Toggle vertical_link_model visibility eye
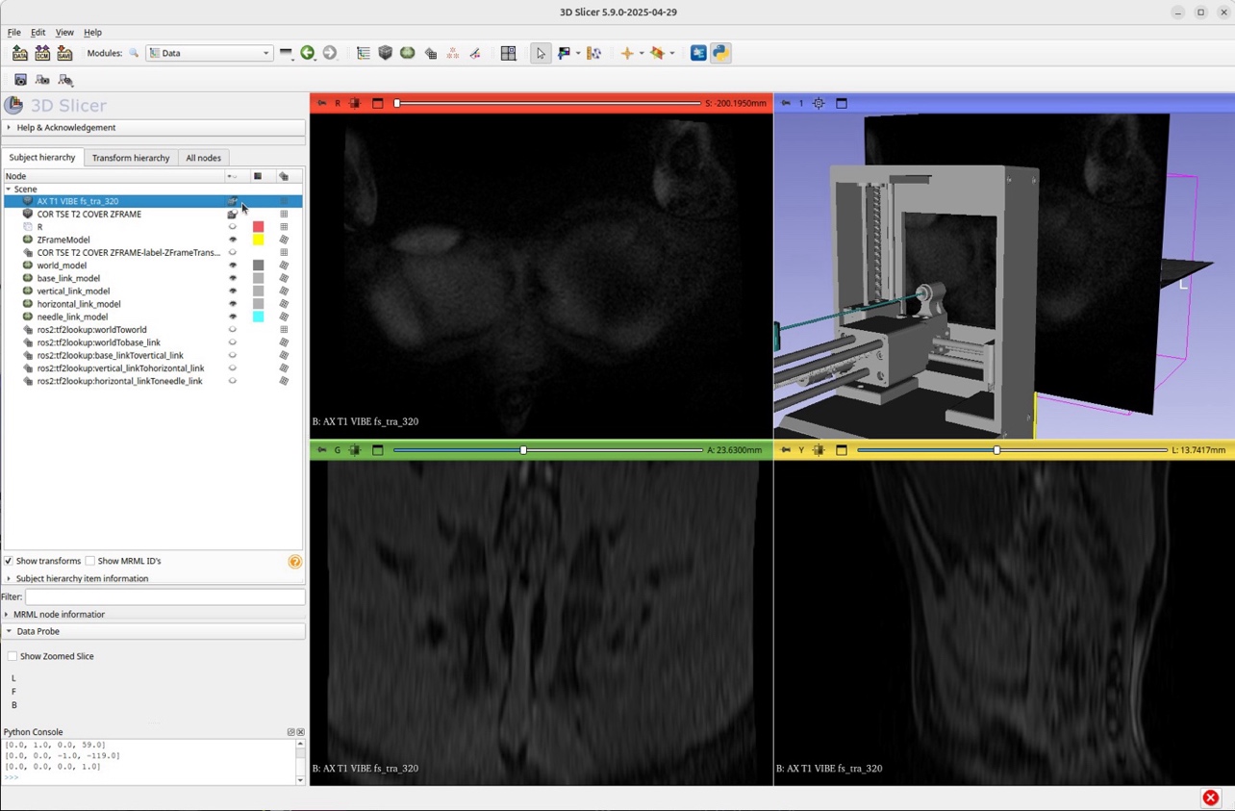Viewport: 1235px width, 811px height. point(232,291)
